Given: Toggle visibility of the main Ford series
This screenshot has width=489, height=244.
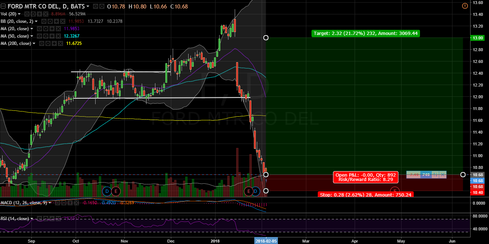Looking at the screenshot, I should [x=95, y=6].
